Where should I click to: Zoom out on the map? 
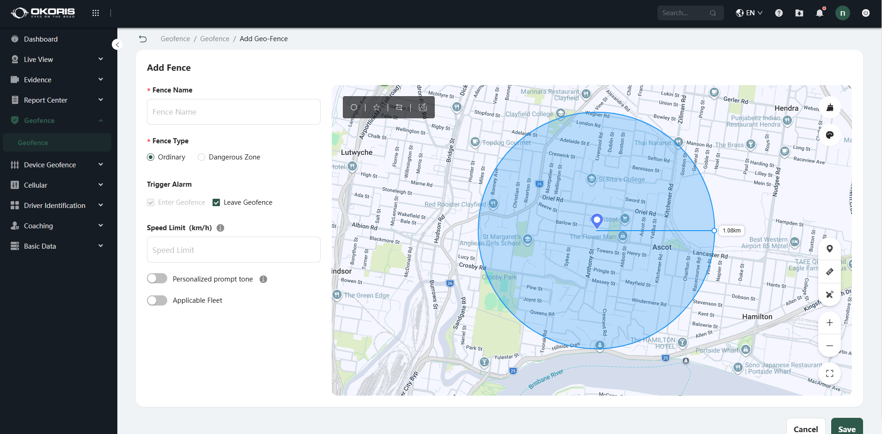tap(830, 346)
